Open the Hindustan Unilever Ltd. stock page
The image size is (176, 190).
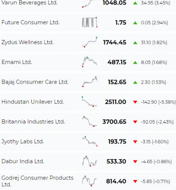pyautogui.click(x=33, y=102)
